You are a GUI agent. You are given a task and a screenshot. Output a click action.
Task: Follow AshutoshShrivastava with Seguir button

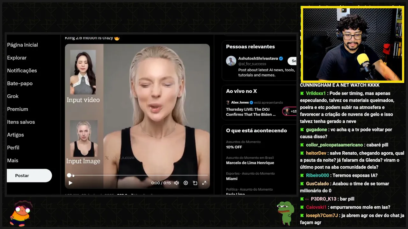tap(292, 61)
